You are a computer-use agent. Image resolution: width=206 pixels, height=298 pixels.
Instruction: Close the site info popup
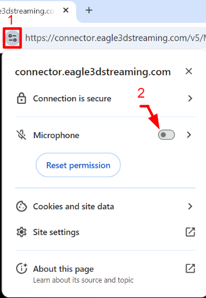pyautogui.click(x=189, y=71)
